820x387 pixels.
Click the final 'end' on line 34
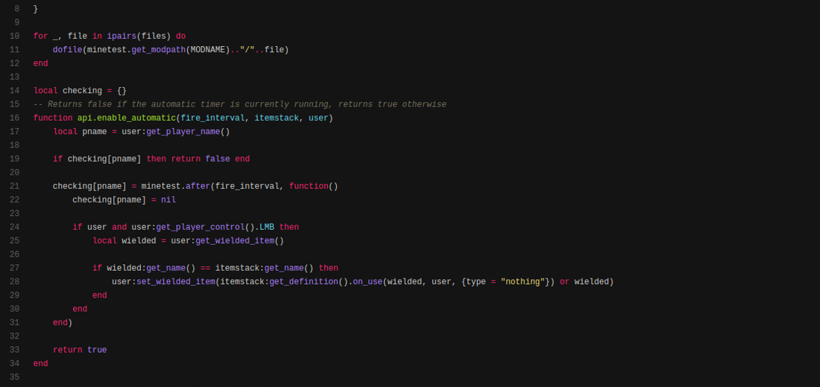click(41, 363)
